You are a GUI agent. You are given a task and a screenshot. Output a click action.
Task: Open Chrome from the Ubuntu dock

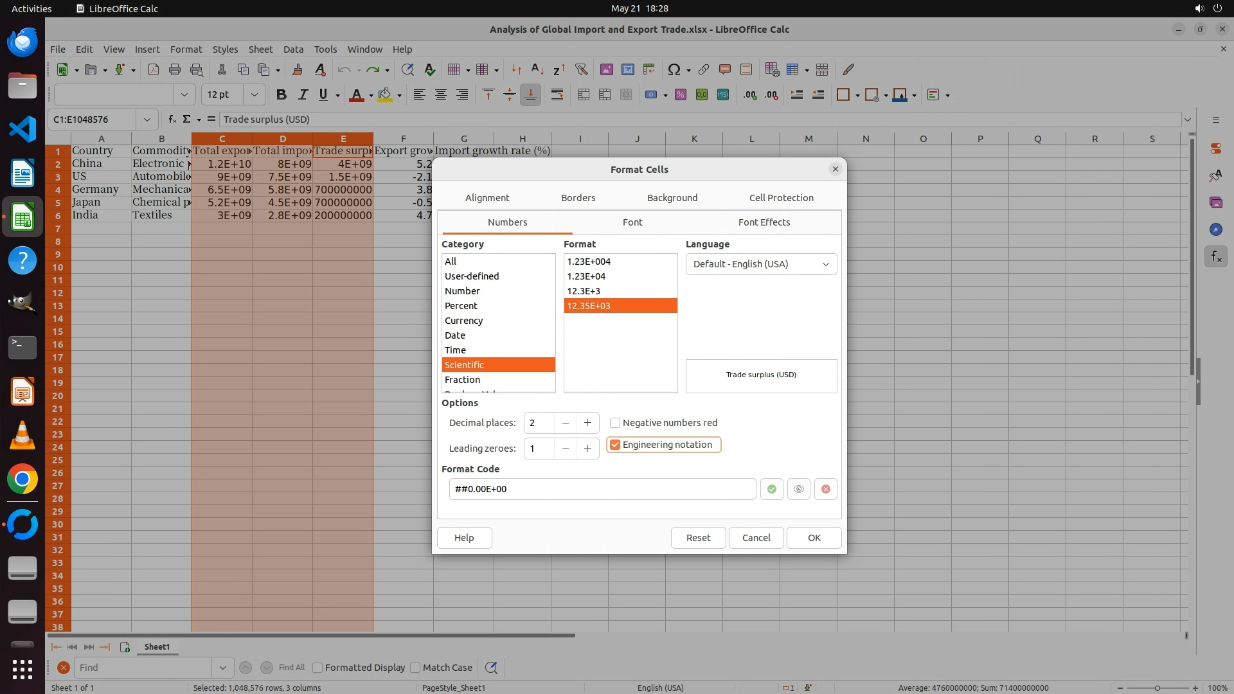[x=22, y=479]
